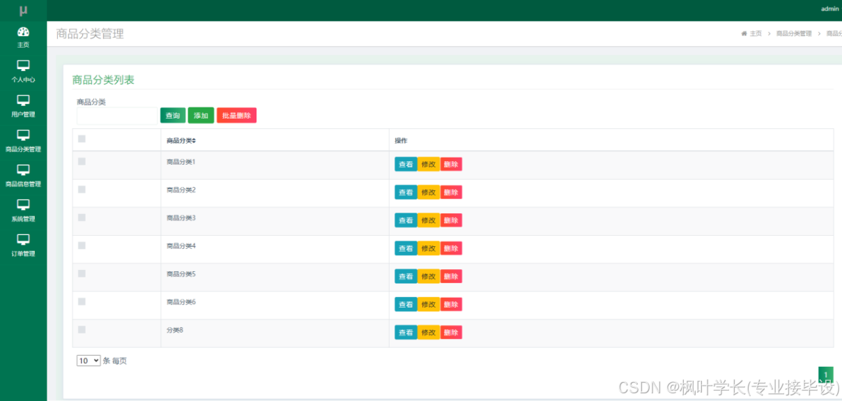Check the box for 分类8 row
Screen dimensions: 842x401
coord(82,329)
